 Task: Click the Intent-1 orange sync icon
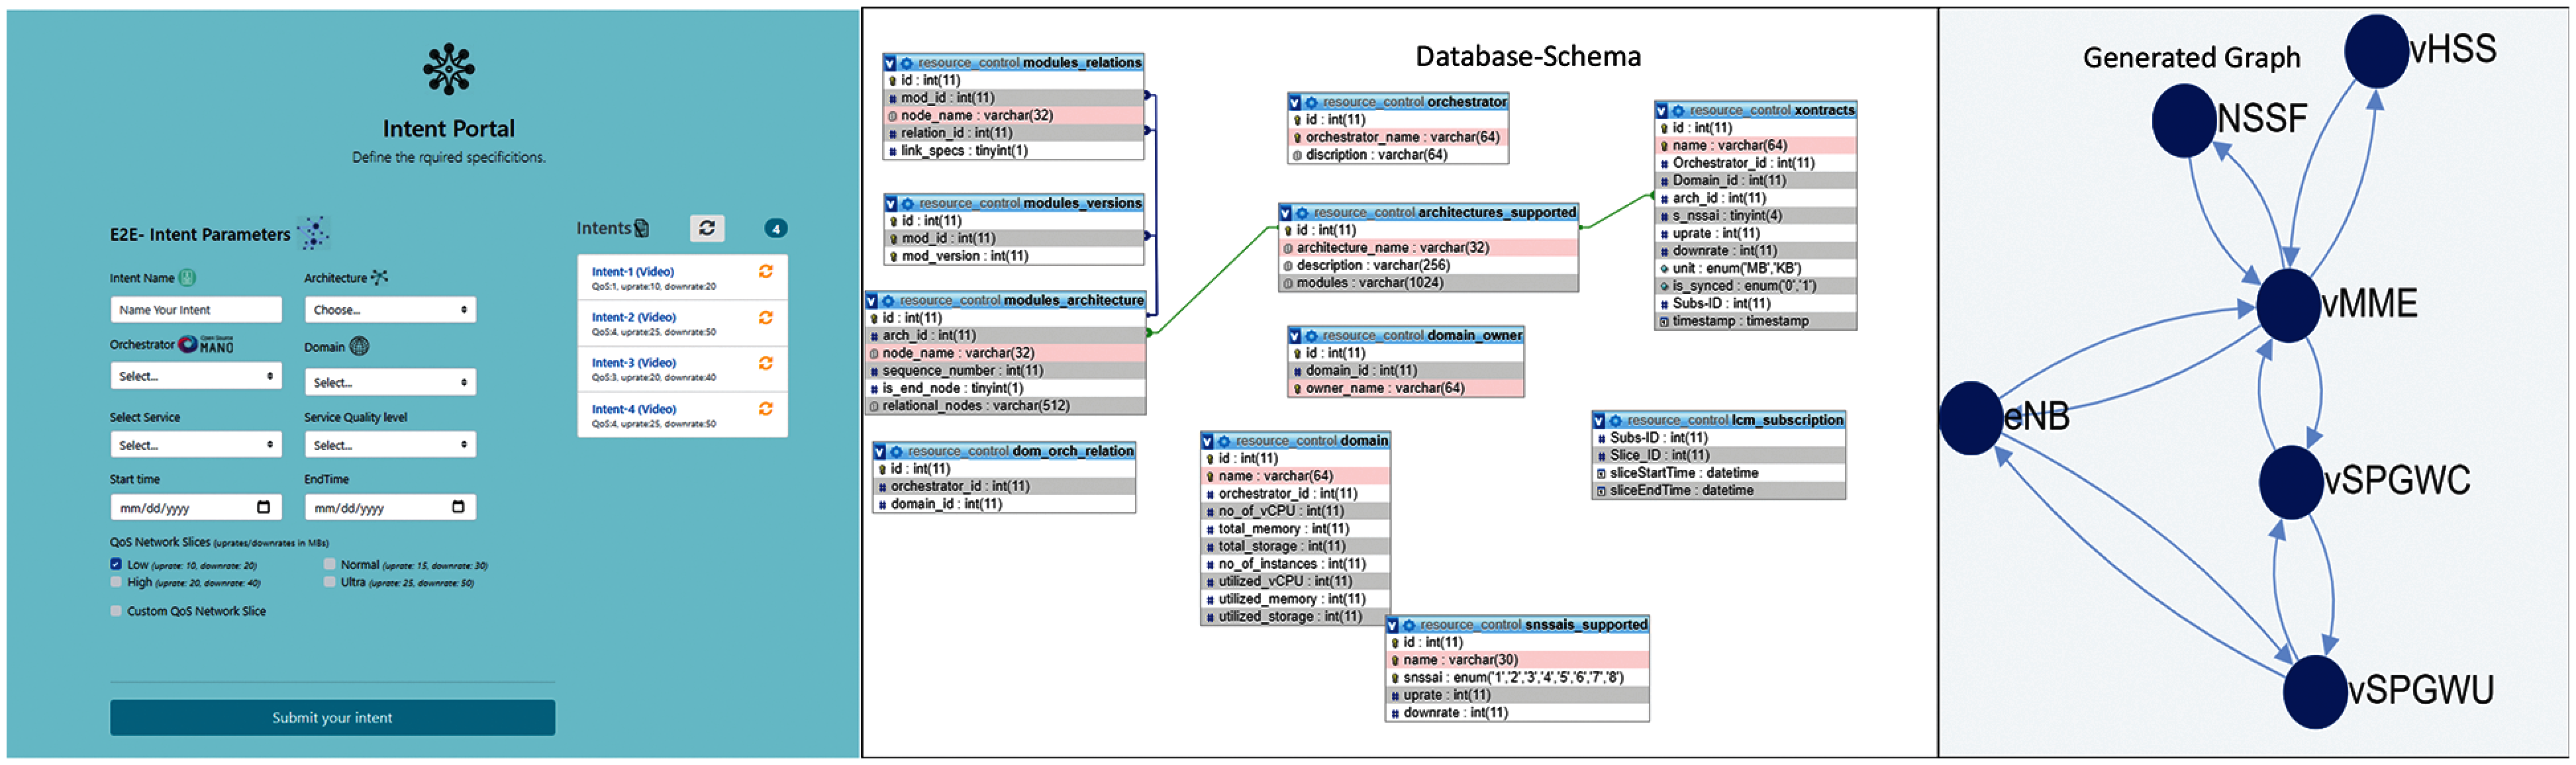click(765, 271)
